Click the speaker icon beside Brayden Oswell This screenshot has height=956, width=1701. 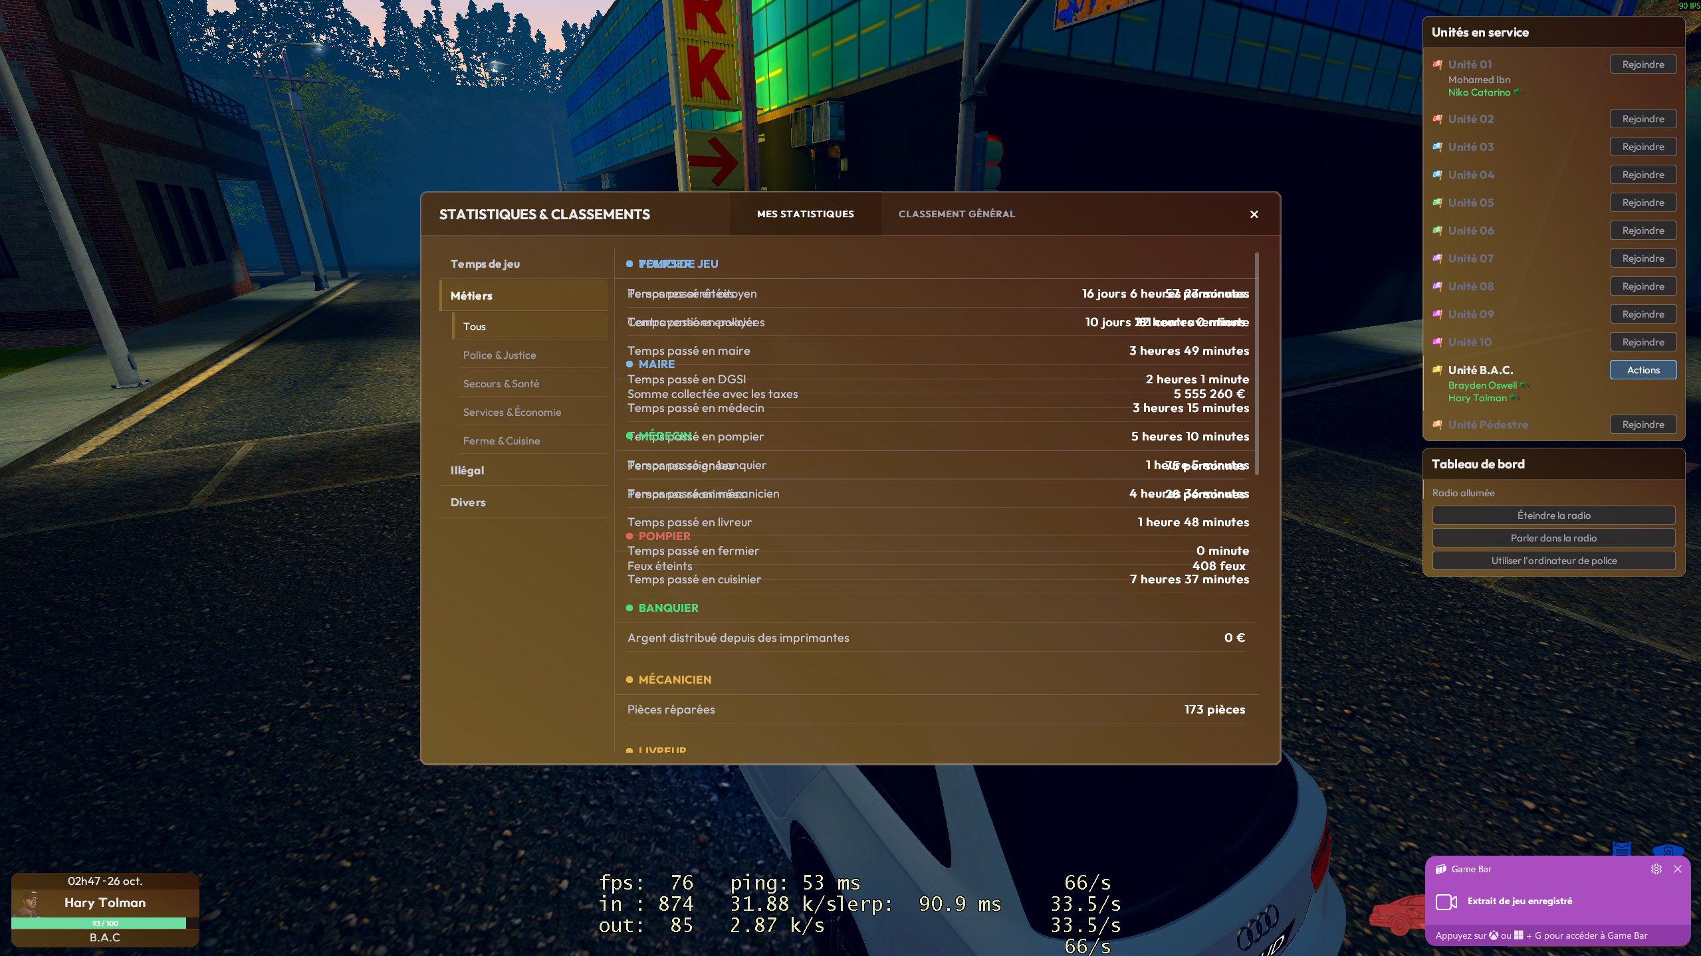click(x=1524, y=385)
